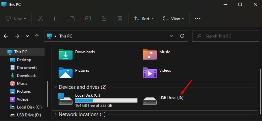Select the Videos folder icon in main pane
This screenshot has height=121, width=262.
[150, 73]
